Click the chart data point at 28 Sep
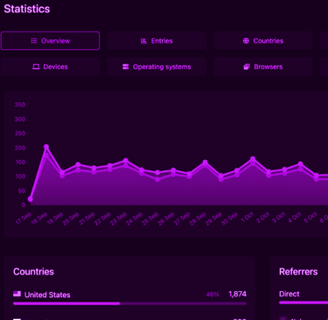328x320 pixels. coord(205,163)
